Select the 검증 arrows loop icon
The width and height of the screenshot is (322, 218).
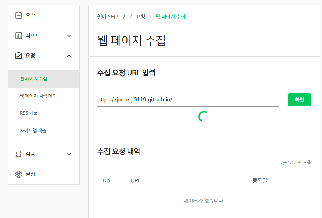click(x=18, y=154)
